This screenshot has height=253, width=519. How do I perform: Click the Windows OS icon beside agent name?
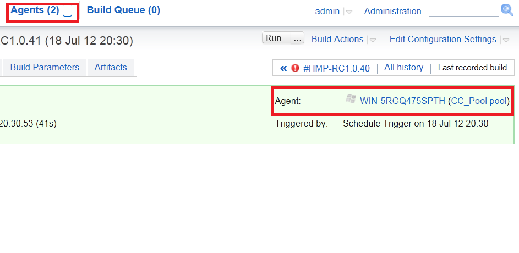[351, 98]
